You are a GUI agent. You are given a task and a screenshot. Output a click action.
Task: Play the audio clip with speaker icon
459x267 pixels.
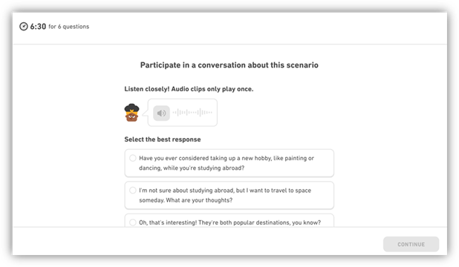[161, 113]
